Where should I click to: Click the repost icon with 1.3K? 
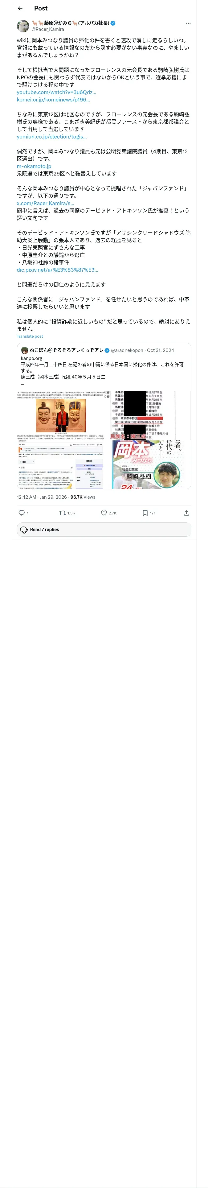point(63,512)
